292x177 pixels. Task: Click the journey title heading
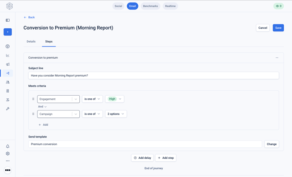point(68,28)
